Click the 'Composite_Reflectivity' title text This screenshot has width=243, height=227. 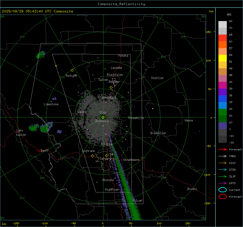pos(122,4)
